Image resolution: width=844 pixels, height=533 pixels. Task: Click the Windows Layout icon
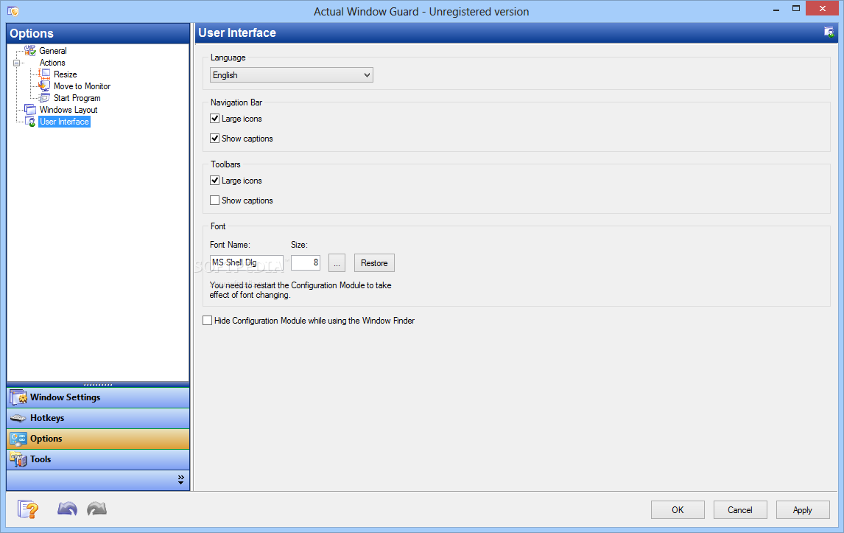30,110
